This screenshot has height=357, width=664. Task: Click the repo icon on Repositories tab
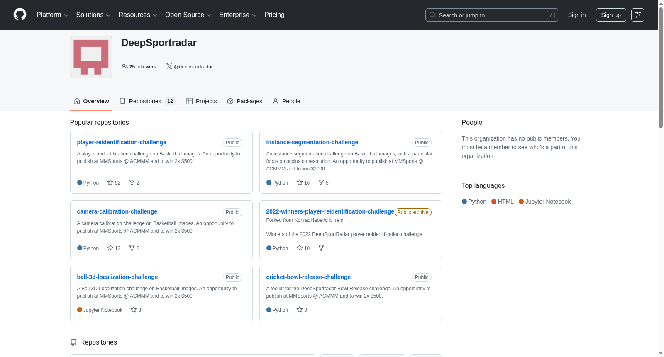pos(122,101)
